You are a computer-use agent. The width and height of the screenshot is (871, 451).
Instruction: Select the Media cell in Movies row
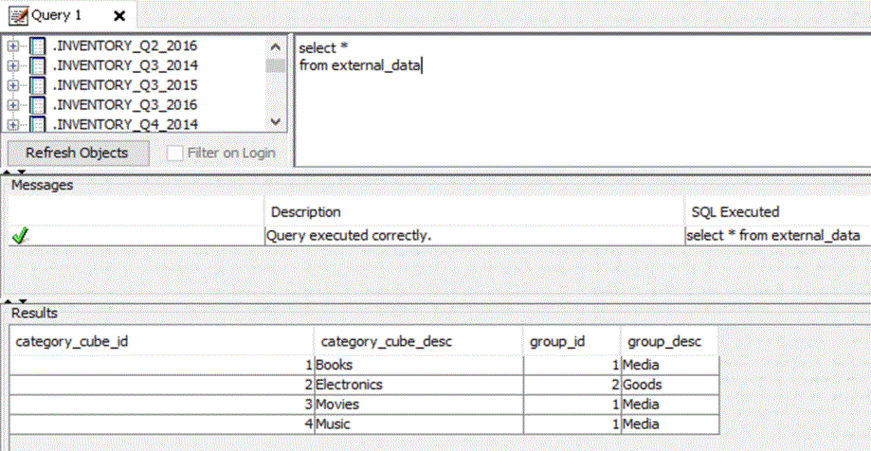tap(670, 405)
